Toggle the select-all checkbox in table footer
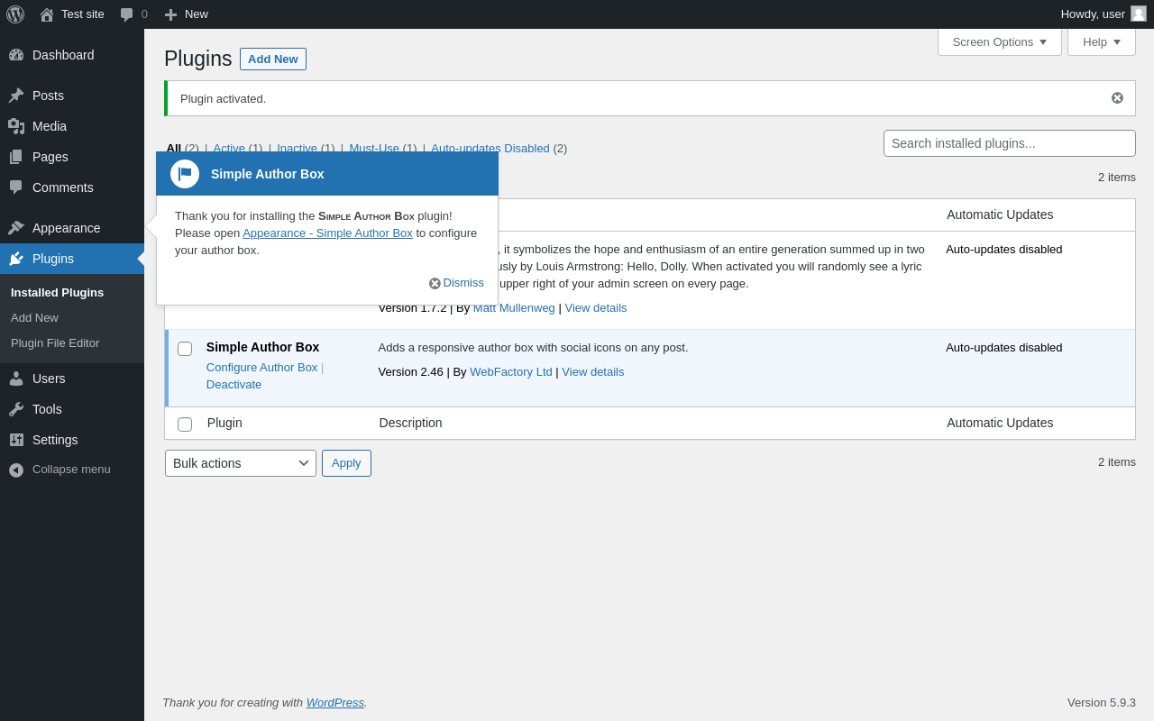Viewport: 1154px width, 721px height. point(185,424)
